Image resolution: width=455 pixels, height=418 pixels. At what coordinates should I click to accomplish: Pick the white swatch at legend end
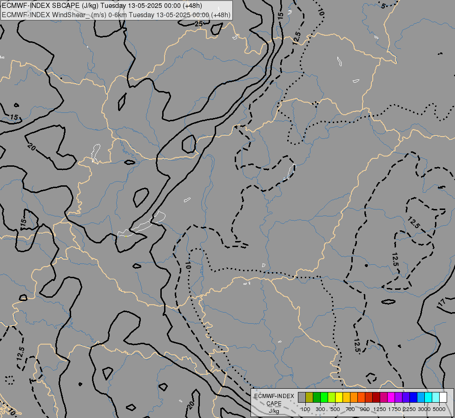[443, 397]
